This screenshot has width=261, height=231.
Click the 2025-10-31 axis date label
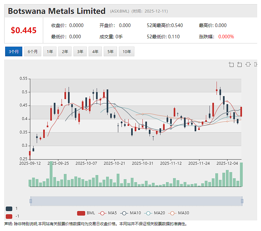(x=143, y=163)
